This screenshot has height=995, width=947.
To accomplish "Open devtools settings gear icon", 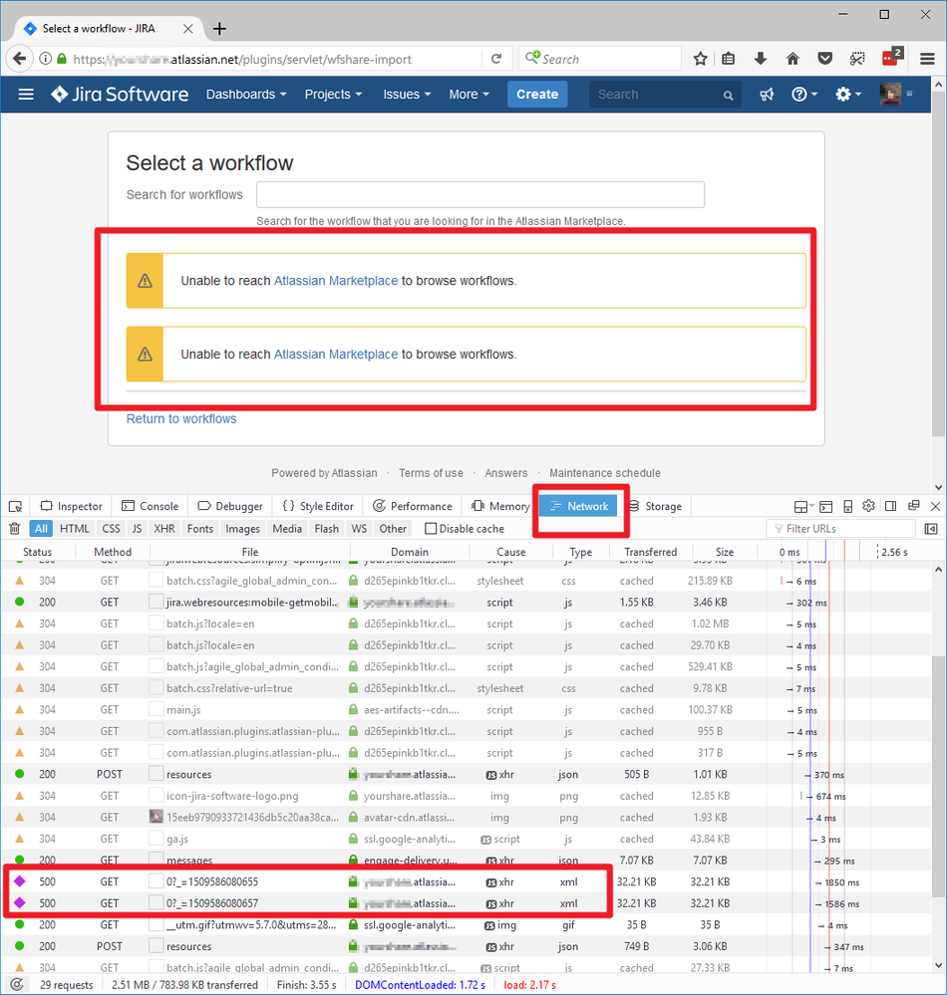I will pos(869,506).
